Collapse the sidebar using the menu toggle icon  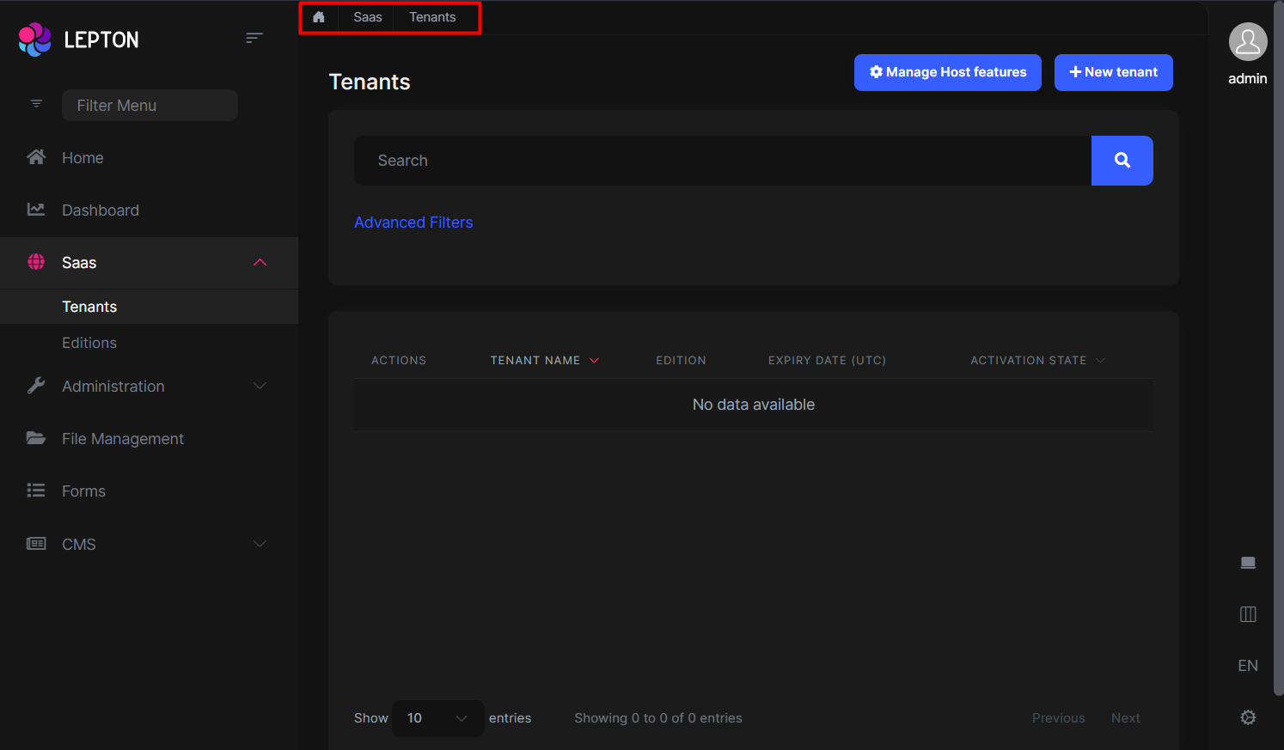tap(254, 38)
